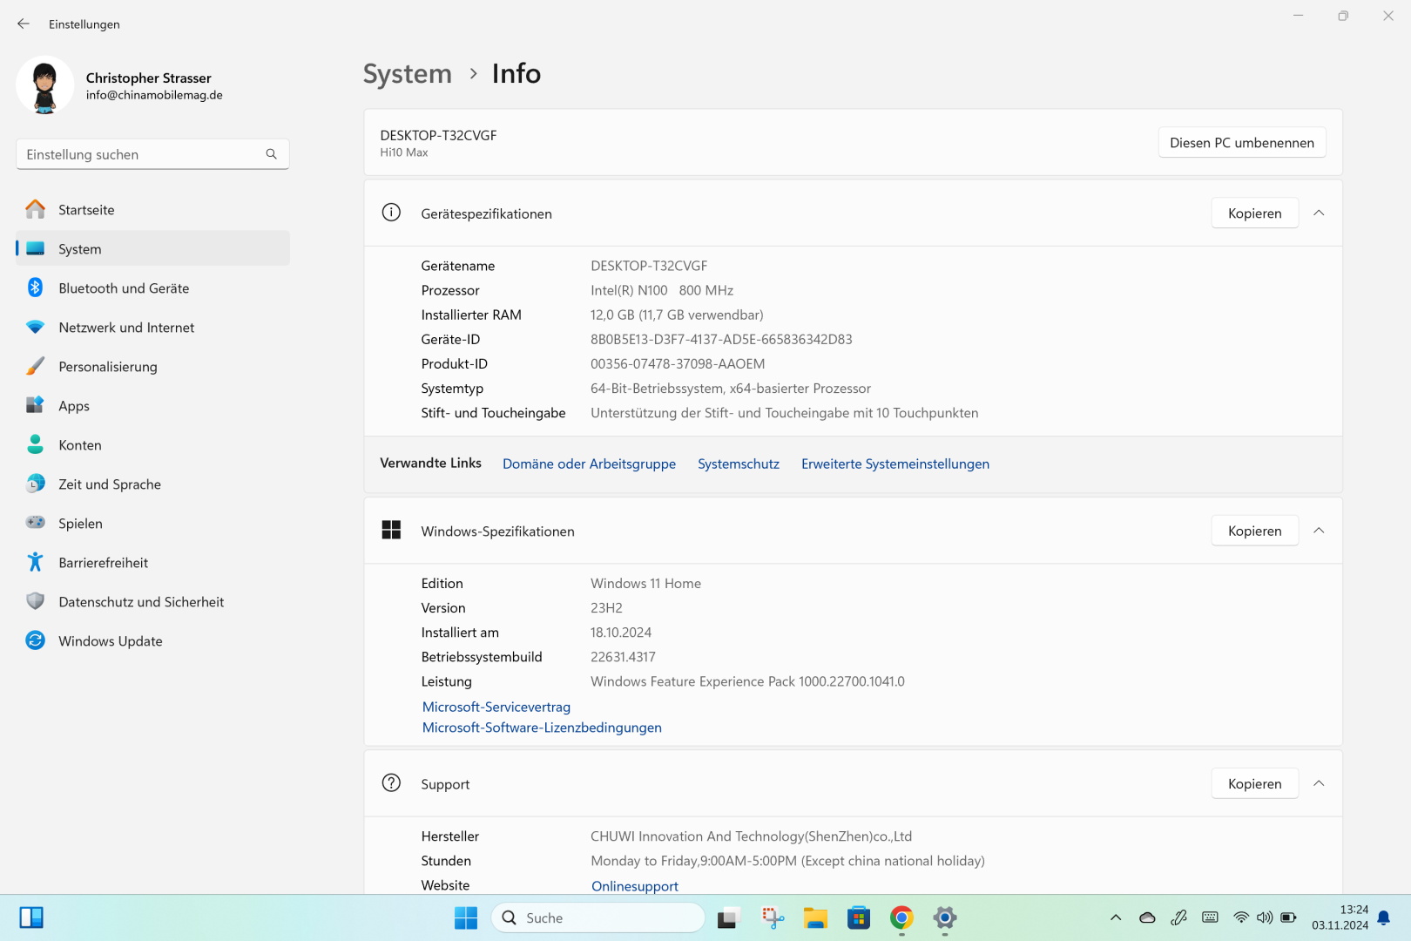1411x941 pixels.
Task: Open the pen menu in the tray
Action: click(1178, 917)
